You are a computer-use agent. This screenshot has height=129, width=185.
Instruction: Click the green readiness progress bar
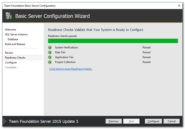click(113, 41)
